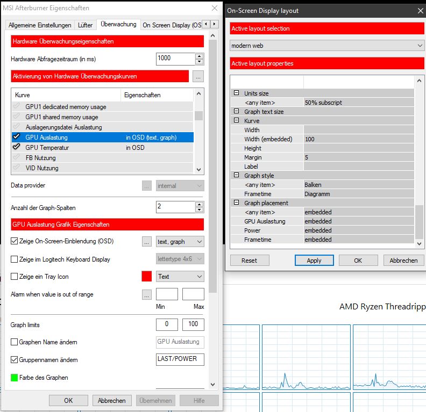Click the Hardware Abfragezeitraum value field
Viewport: 426px width, 412px height.
(x=175, y=59)
